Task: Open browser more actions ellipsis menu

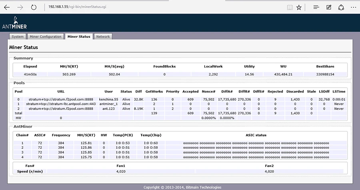Action: tap(354, 8)
